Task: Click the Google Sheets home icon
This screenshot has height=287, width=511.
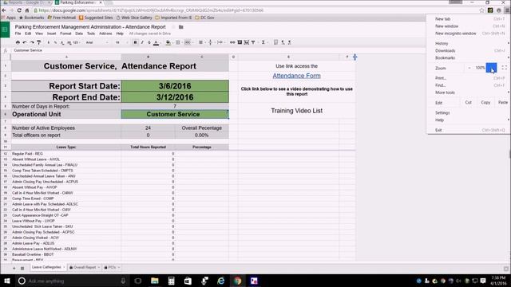Action: click(x=5, y=30)
